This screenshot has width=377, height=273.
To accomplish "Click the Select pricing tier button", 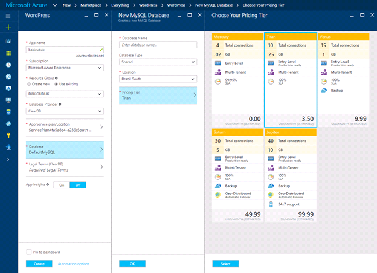I will [x=225, y=264].
